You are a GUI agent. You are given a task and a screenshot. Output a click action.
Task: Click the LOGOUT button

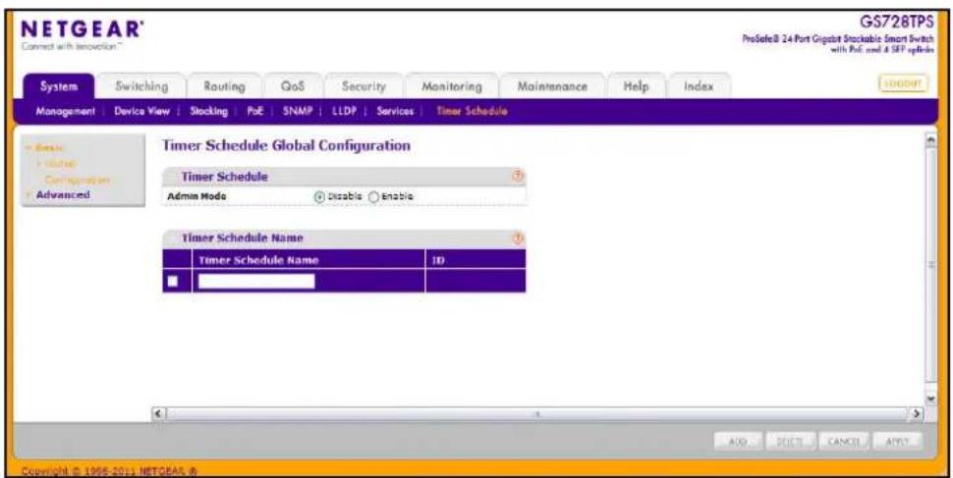903,83
